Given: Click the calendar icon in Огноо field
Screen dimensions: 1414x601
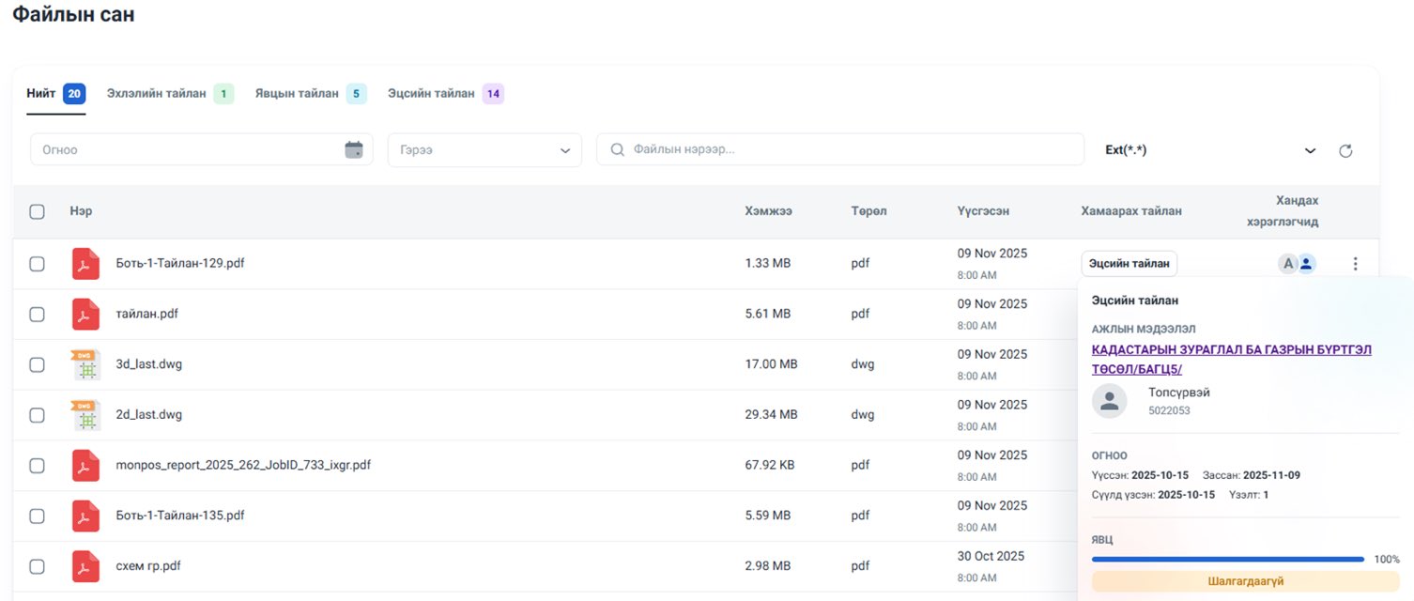Looking at the screenshot, I should pos(354,150).
